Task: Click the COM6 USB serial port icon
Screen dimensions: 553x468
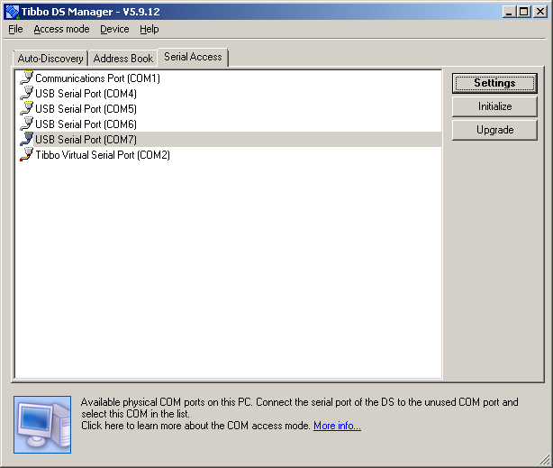Action: click(25, 124)
